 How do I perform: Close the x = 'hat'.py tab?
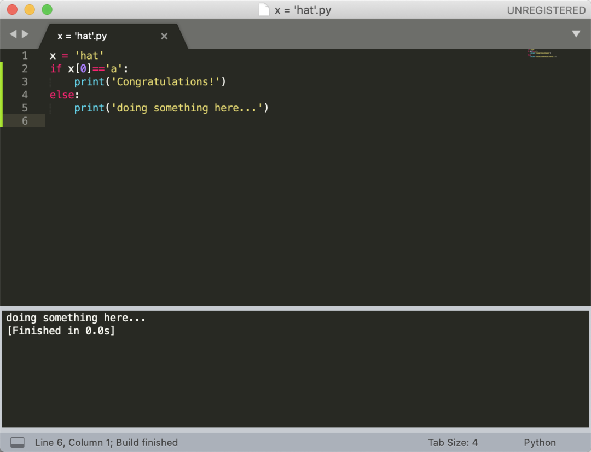point(164,36)
